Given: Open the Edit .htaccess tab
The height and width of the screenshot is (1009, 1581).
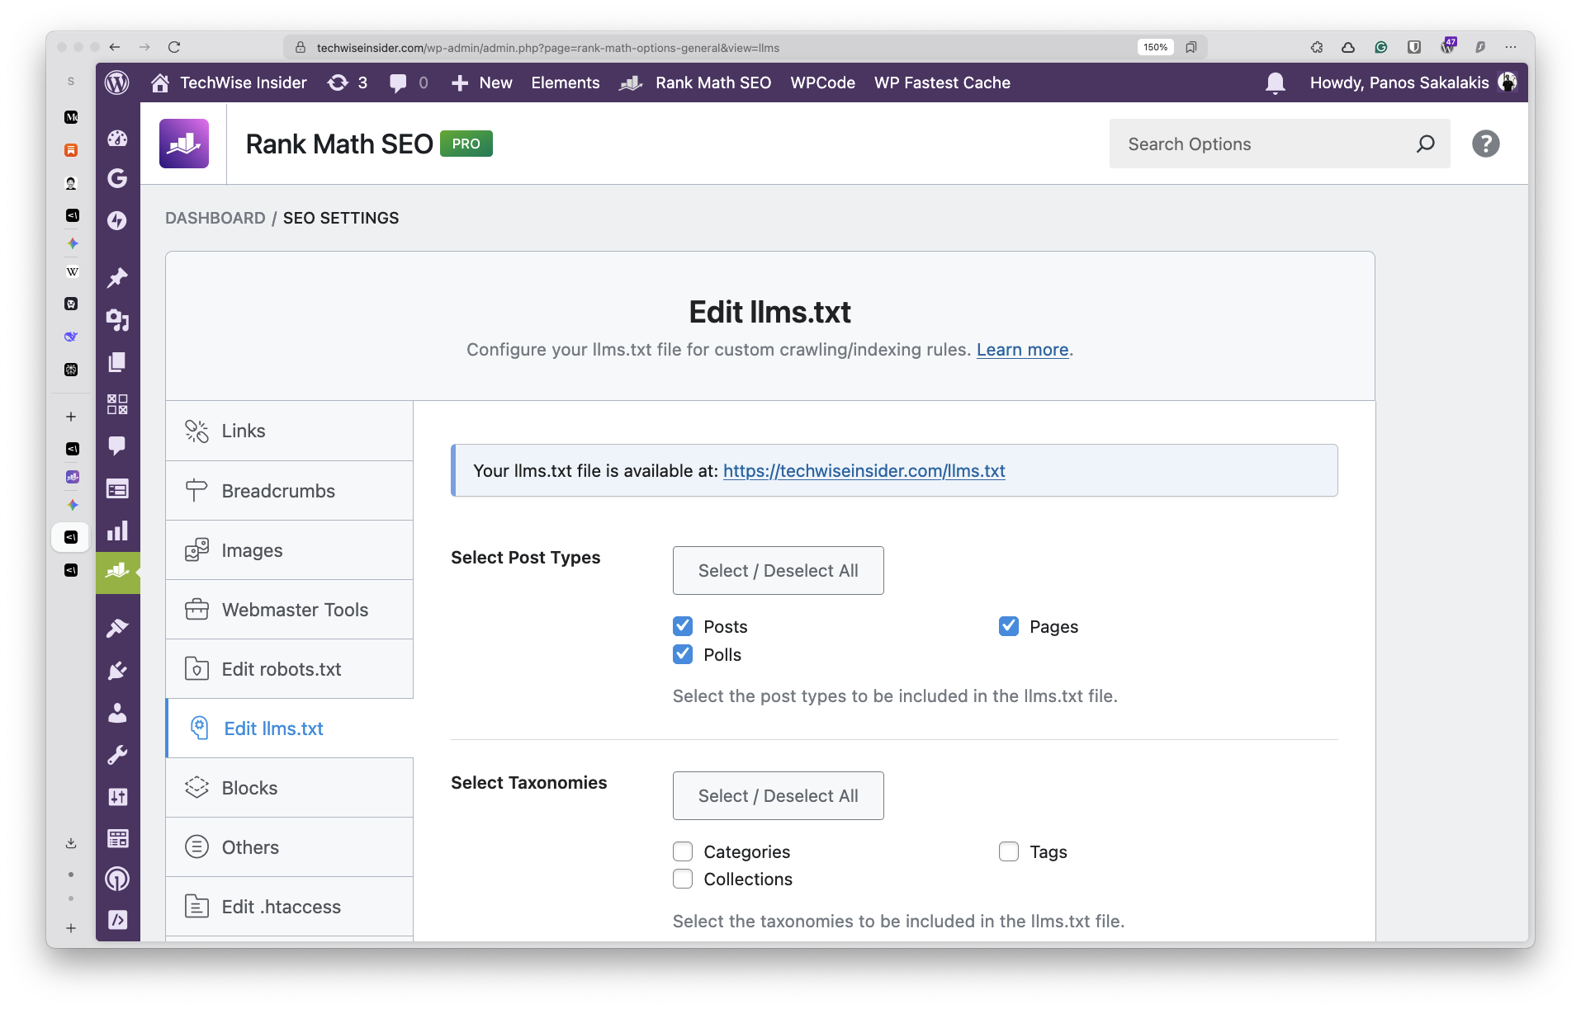Looking at the screenshot, I should pos(289,907).
